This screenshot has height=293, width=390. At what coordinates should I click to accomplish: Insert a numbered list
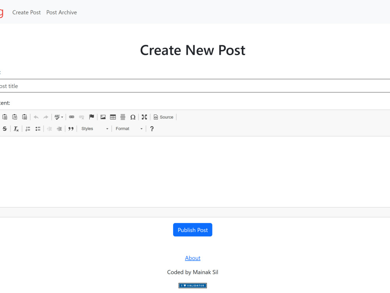pyautogui.click(x=28, y=129)
